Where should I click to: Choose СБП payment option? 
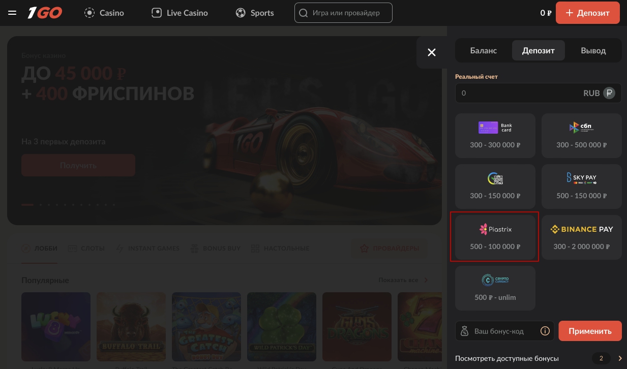581,135
